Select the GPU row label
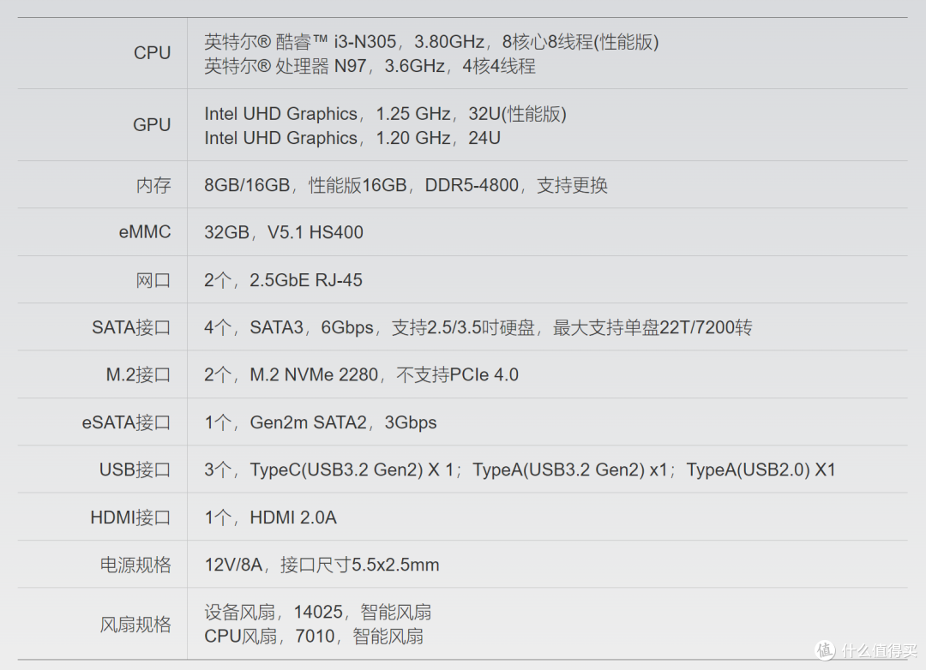 (x=152, y=125)
